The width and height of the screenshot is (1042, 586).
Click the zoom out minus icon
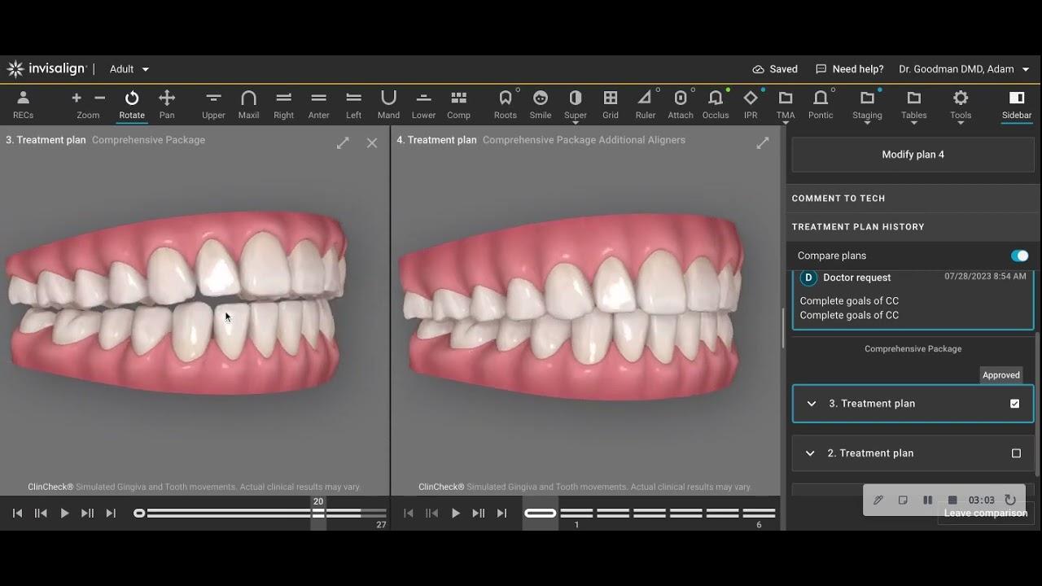click(x=100, y=98)
